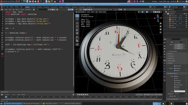
Task: Toggle camera view gizmo icon
Action: (161, 29)
